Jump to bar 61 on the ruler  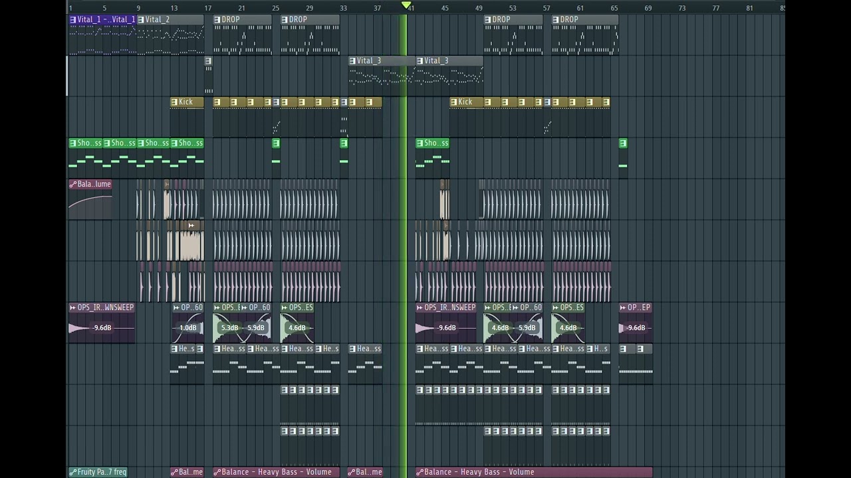point(580,8)
